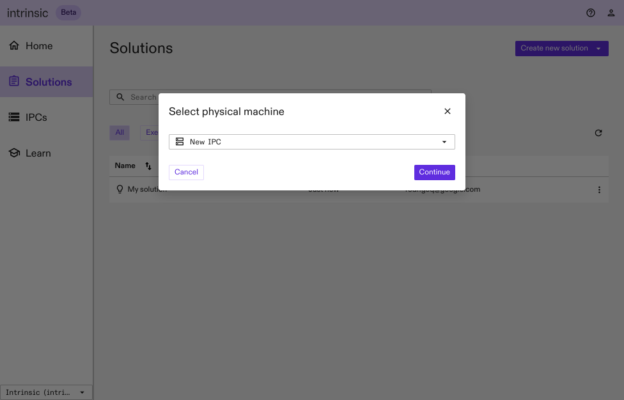
Task: Click the intrinsic logo
Action: (27, 13)
